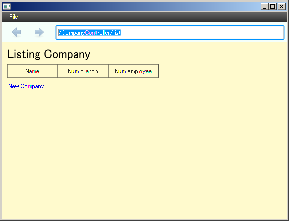This screenshot has width=289, height=221.
Task: Open the File menu
Action: coord(14,17)
